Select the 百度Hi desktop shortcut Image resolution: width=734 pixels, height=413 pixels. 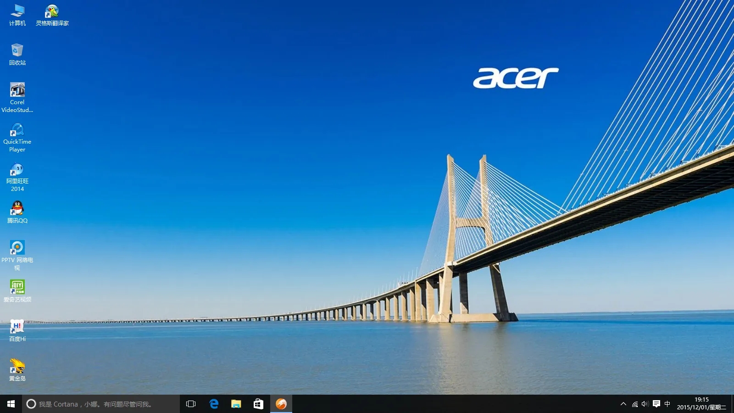click(17, 330)
